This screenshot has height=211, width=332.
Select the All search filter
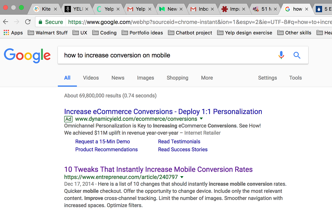[67, 78]
